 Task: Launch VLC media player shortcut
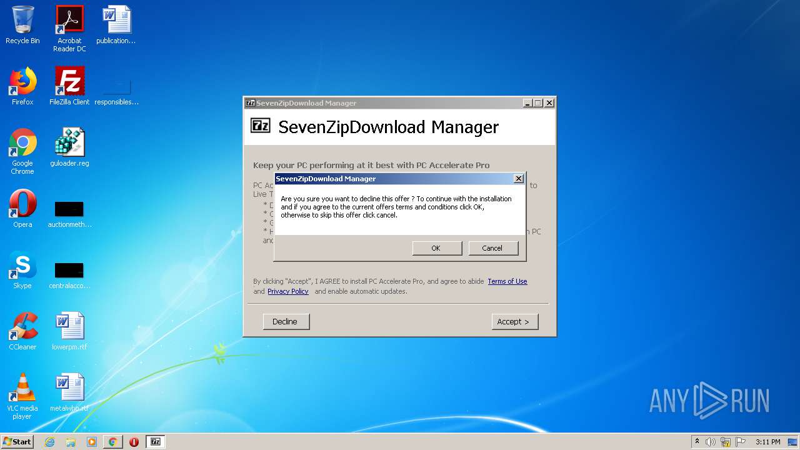pos(22,396)
